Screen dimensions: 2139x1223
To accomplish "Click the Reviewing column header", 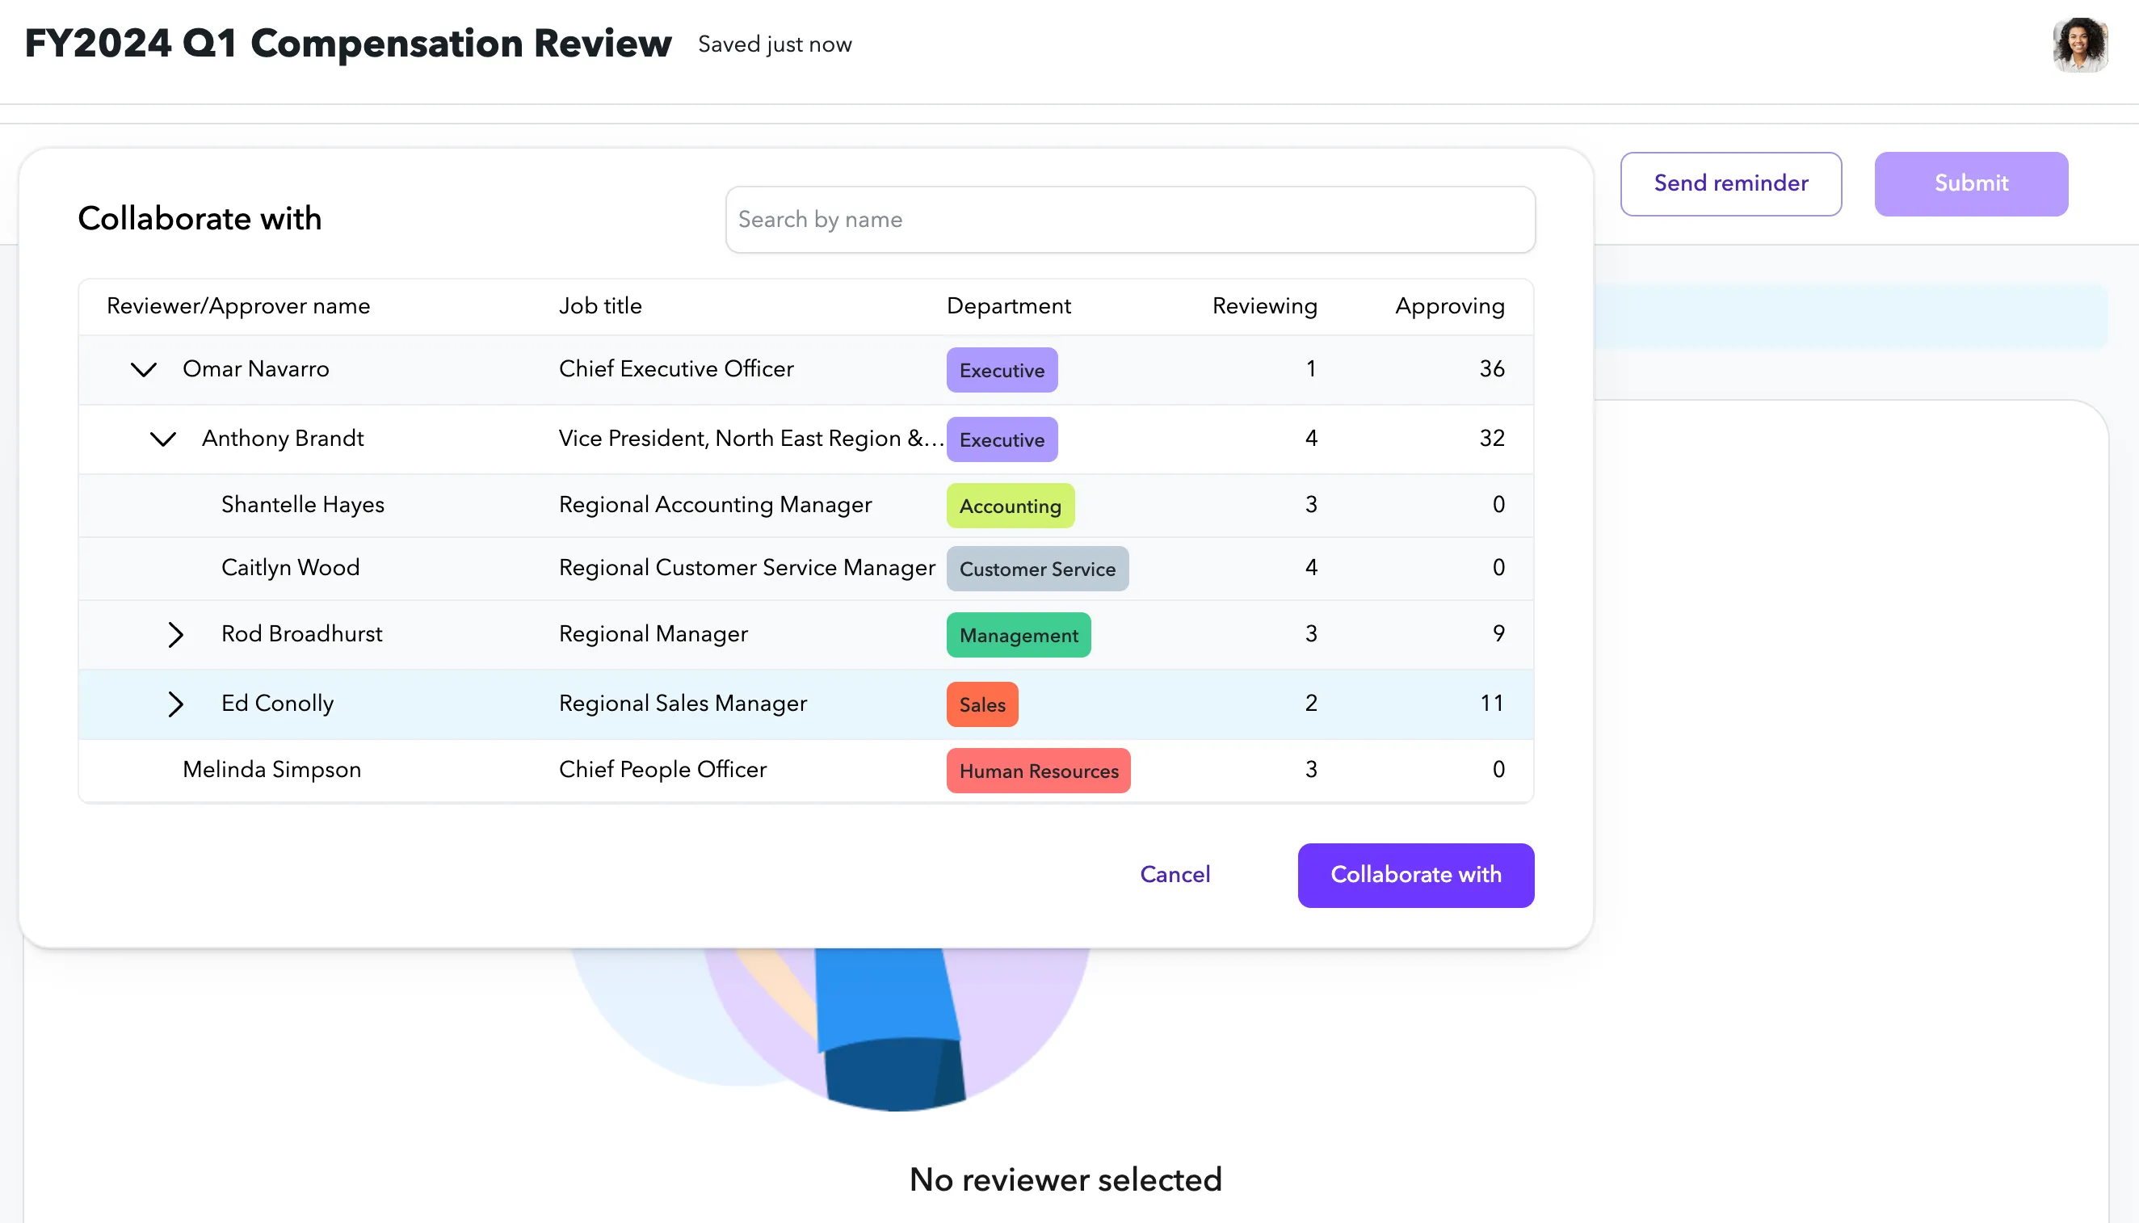I will coord(1264,305).
